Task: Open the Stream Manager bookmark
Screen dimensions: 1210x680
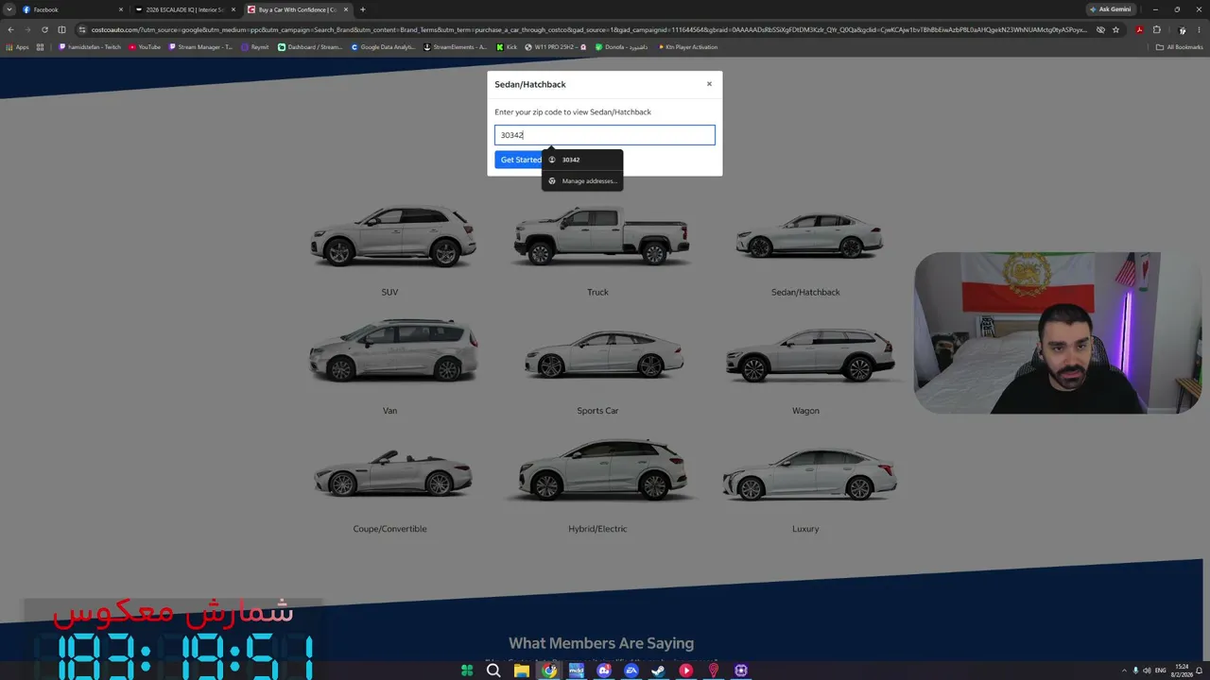Action: click(x=200, y=47)
